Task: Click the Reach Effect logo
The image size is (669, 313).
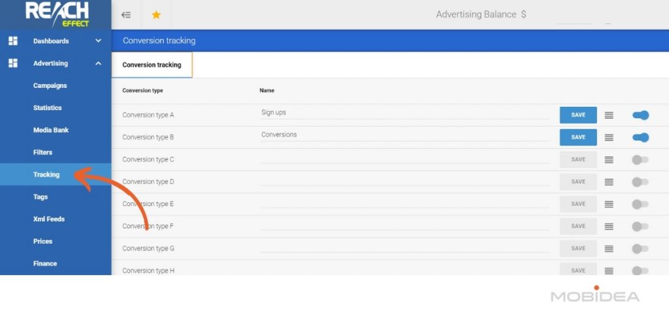Action: [56, 14]
